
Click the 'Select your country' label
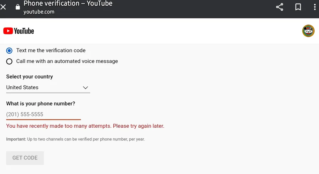[x=29, y=76]
